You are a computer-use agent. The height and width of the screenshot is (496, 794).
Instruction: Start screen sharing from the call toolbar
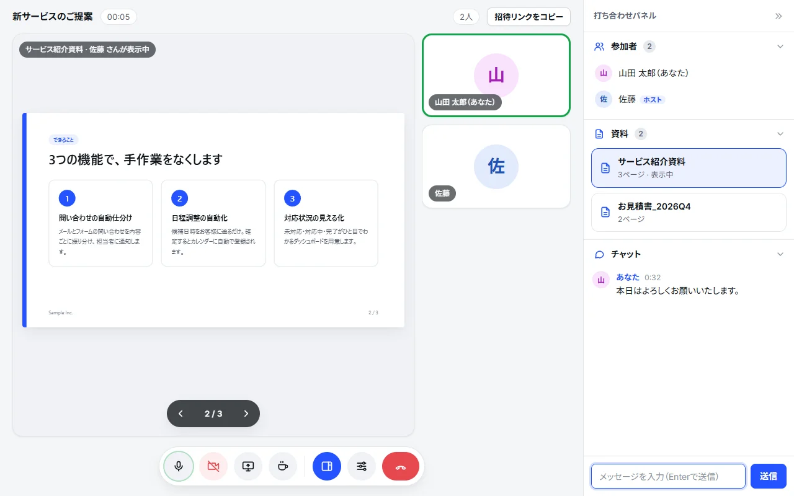pos(248,466)
